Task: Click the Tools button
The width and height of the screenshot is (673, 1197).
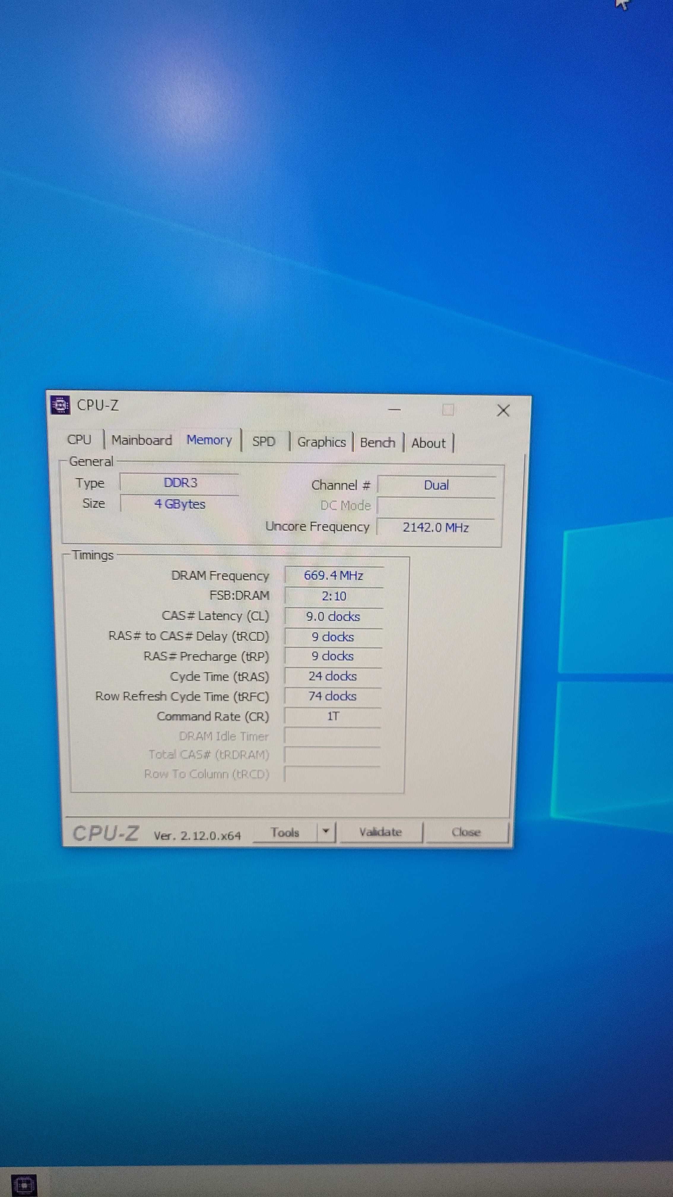Action: (x=285, y=832)
